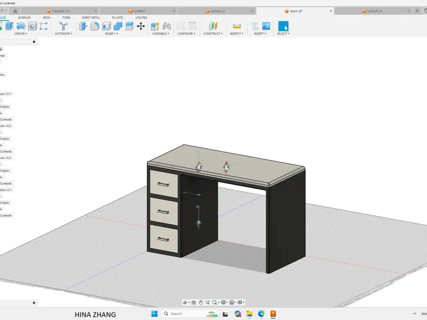Click the New Component assemble icon
This screenshot has height=320, width=427.
(155, 26)
